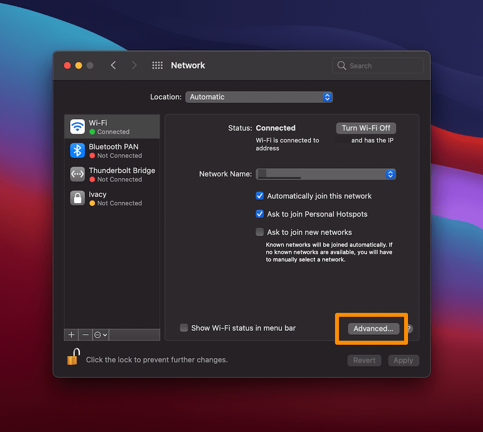483x432 pixels.
Task: Click the padlock to prevent changes
Action: 73,357
